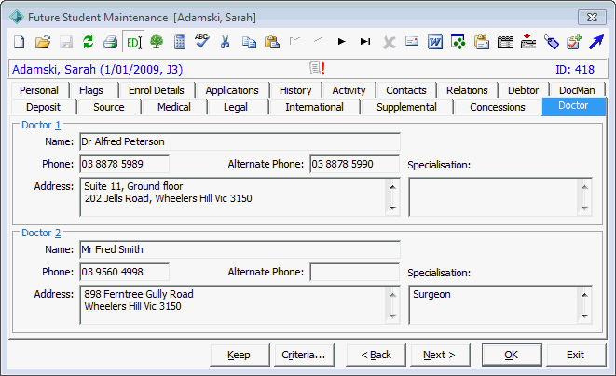The height and width of the screenshot is (376, 616).
Task: Open the Concessions tab
Action: coord(498,107)
